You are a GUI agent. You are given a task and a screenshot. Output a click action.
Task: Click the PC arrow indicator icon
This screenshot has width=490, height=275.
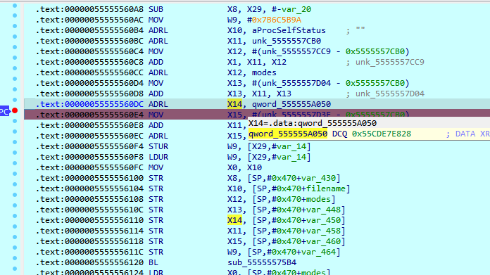point(5,111)
